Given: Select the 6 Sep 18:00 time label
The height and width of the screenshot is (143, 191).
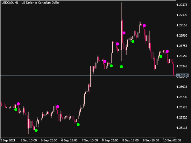Looking at the screenshot, I should [69, 140].
